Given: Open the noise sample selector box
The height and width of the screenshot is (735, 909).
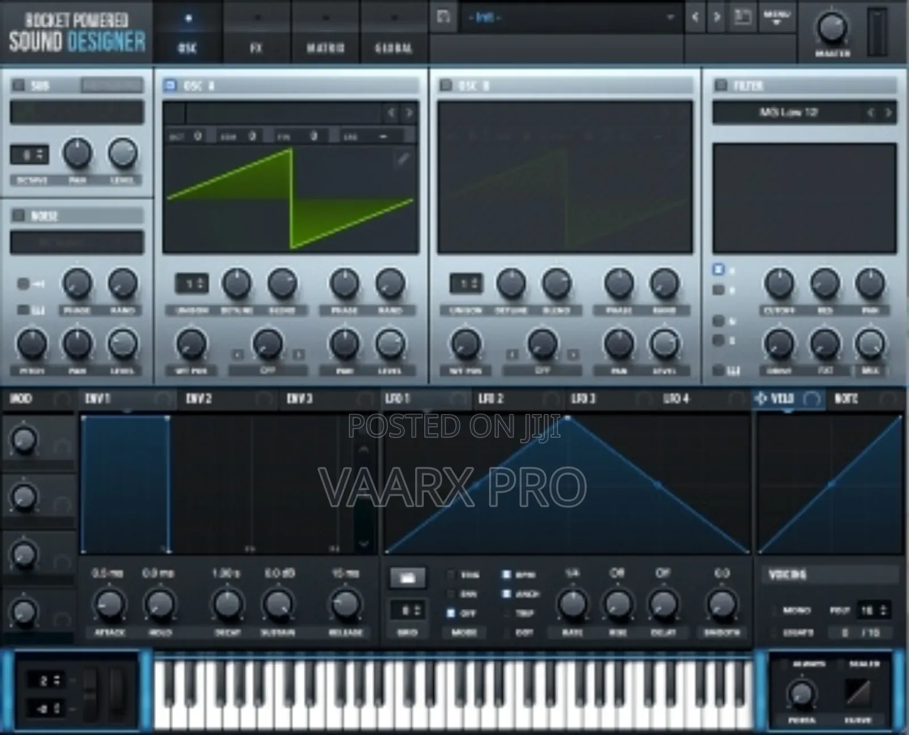Looking at the screenshot, I should pos(77,242).
